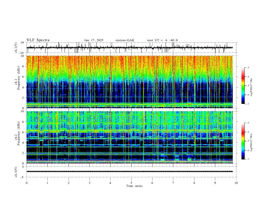
Task: Click inside the ch.2 frequency spectrogram
Action: [129, 137]
